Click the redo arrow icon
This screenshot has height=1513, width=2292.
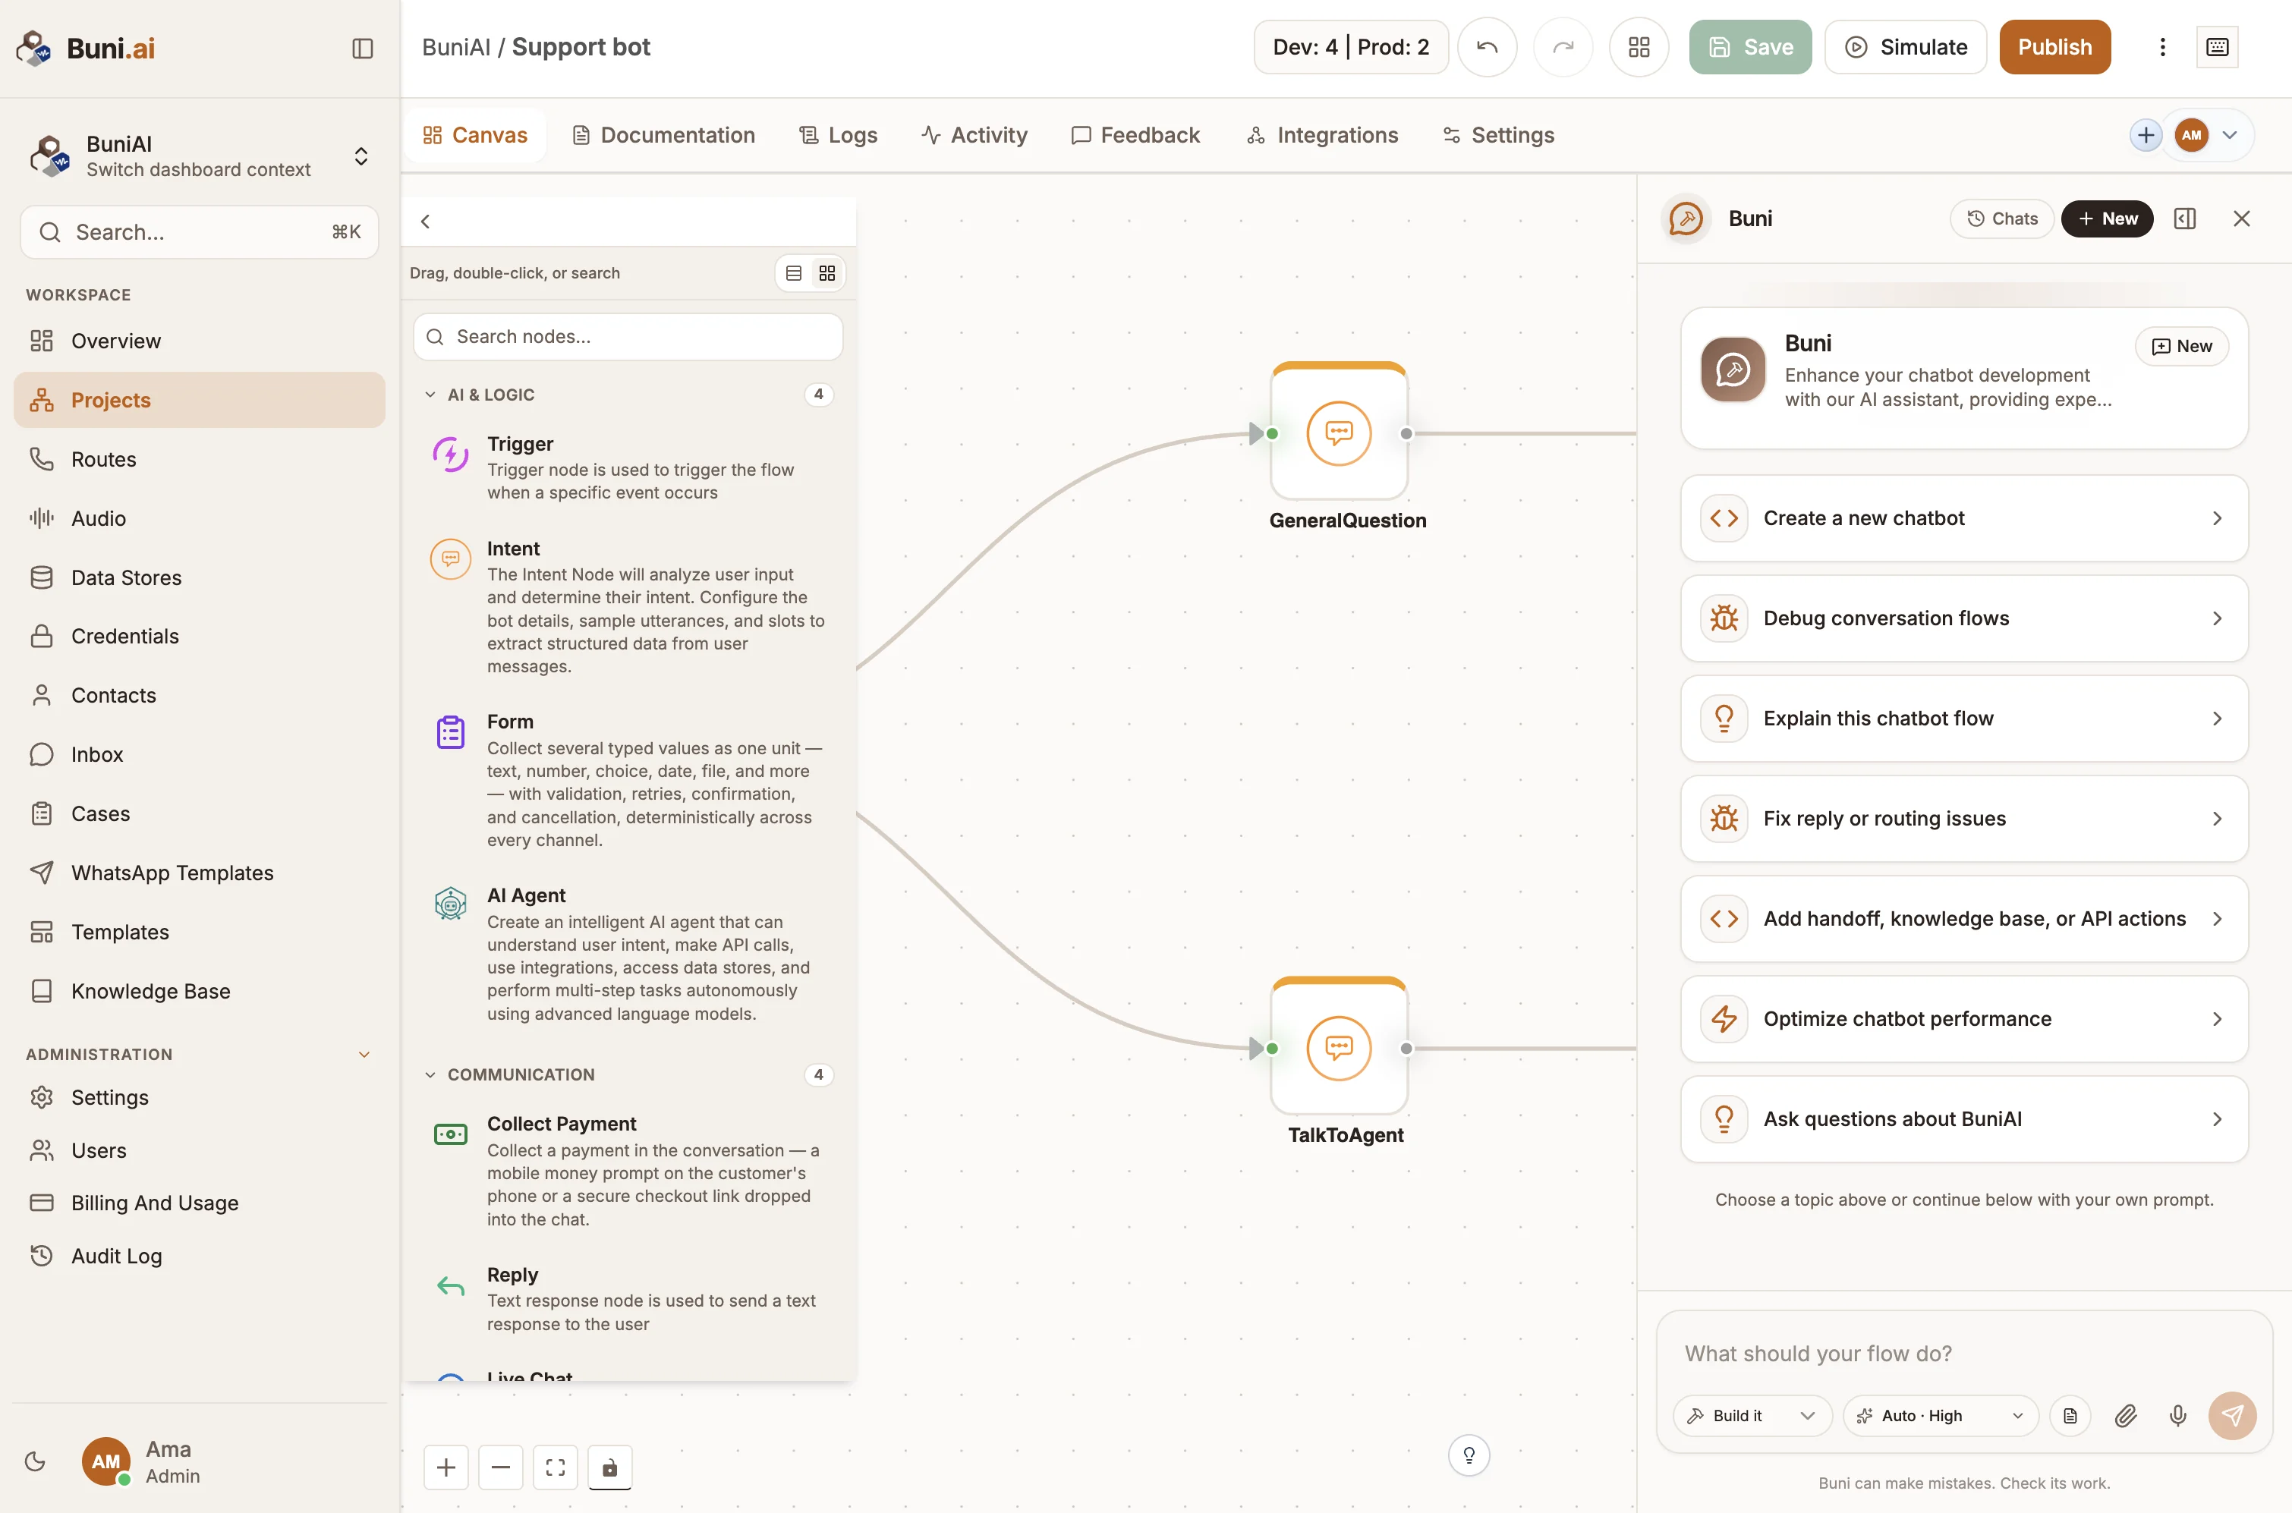[1563, 47]
